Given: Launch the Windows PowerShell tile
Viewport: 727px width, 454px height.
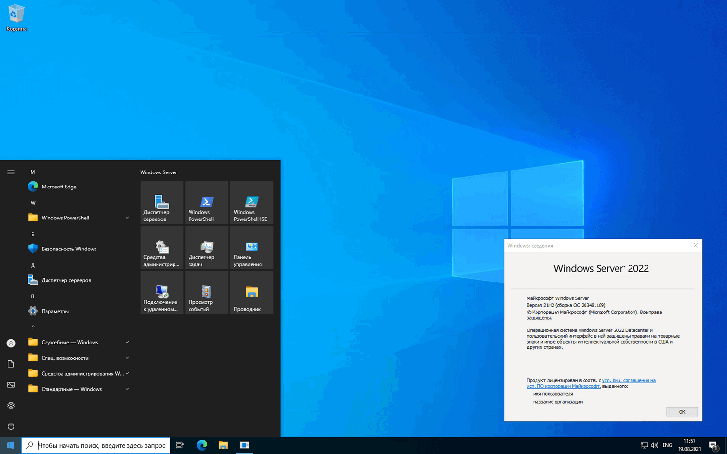Looking at the screenshot, I should [206, 203].
